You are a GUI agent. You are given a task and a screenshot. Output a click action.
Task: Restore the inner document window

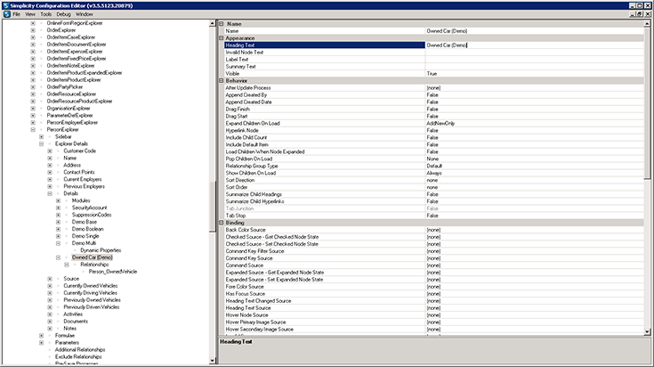(640, 14)
